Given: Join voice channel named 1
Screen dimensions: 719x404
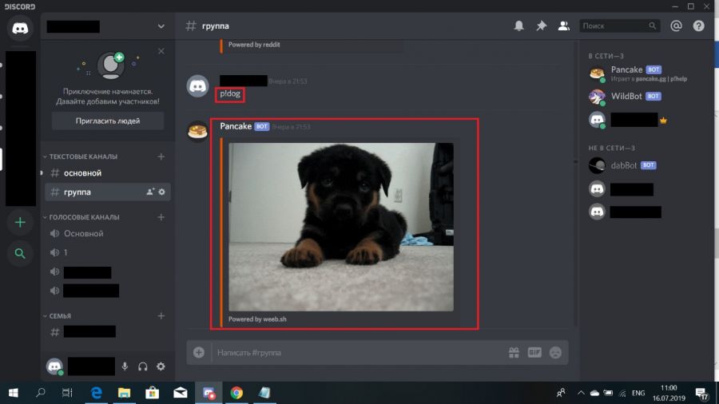Looking at the screenshot, I should [107, 252].
